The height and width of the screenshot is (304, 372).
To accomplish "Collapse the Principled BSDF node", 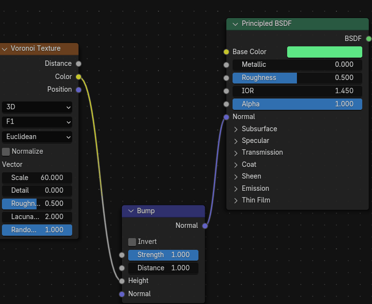I will 235,24.
